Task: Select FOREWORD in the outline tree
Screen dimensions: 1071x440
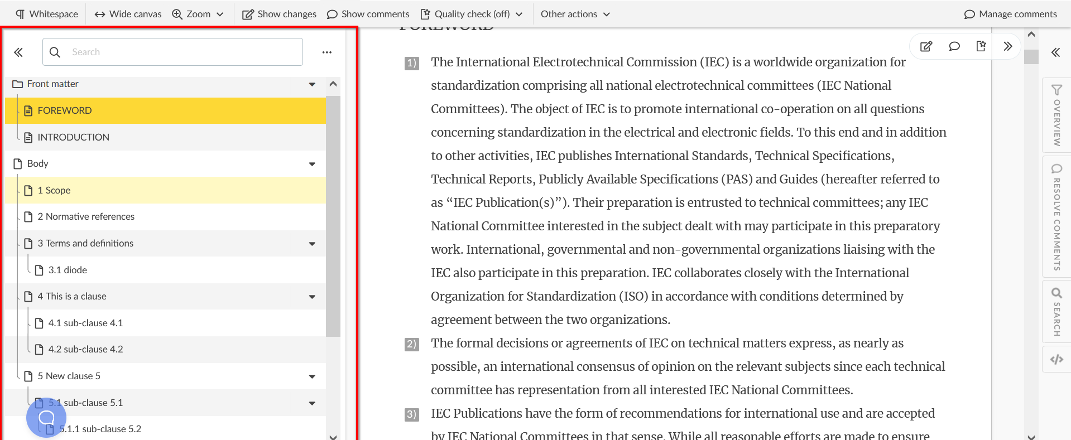Action: 165,110
